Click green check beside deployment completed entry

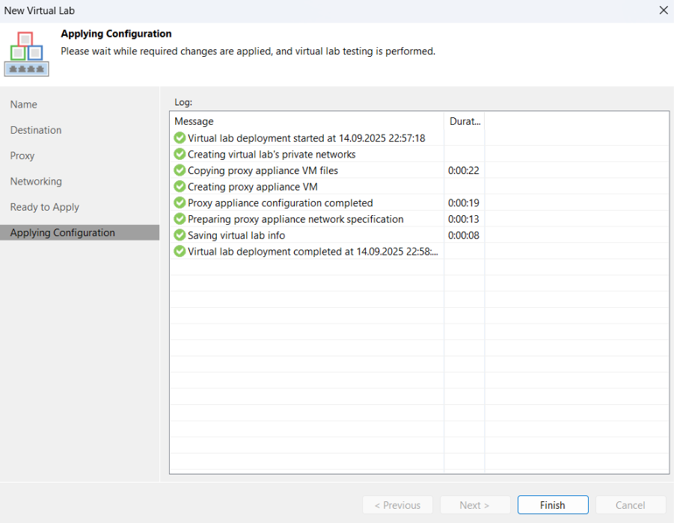(x=180, y=252)
